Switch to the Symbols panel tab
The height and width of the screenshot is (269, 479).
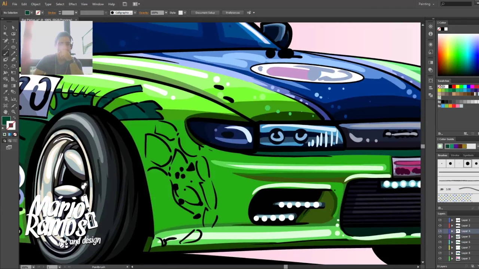468,155
